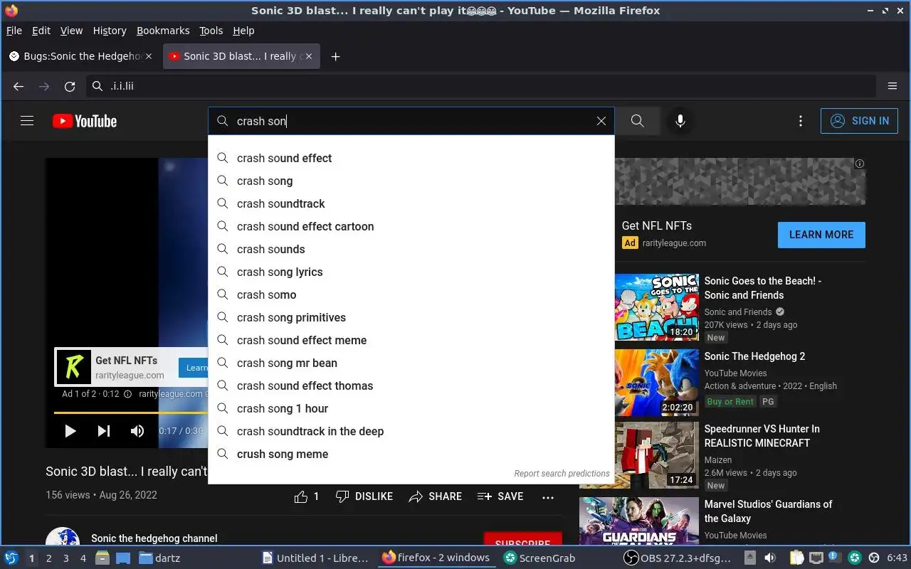Save the video to a playlist
Image resolution: width=911 pixels, height=569 pixels.
coord(500,496)
